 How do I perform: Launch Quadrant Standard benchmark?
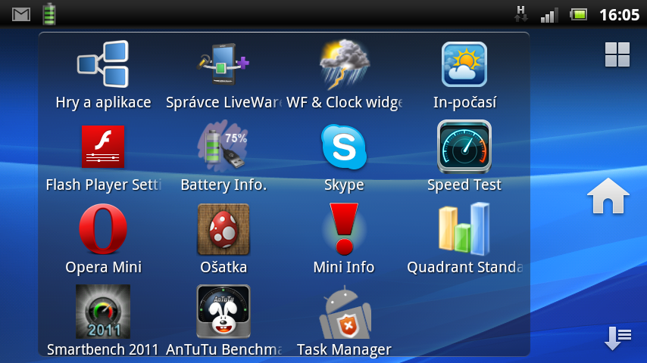(x=464, y=229)
